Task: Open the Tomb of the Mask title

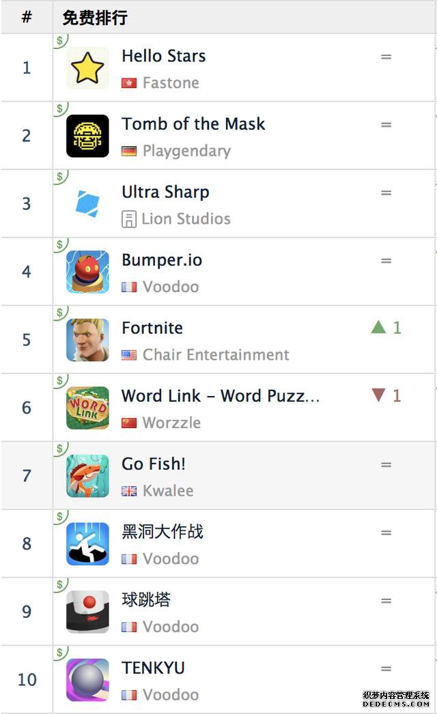Action: click(x=193, y=124)
